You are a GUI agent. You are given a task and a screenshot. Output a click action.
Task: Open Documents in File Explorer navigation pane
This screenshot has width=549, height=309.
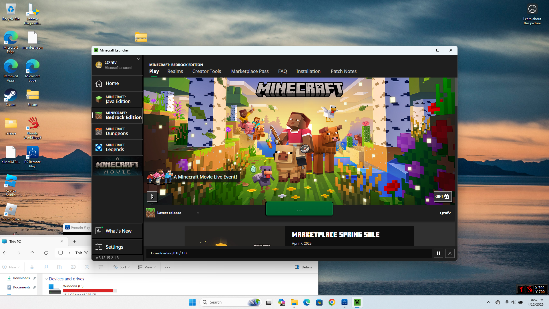pos(21,287)
